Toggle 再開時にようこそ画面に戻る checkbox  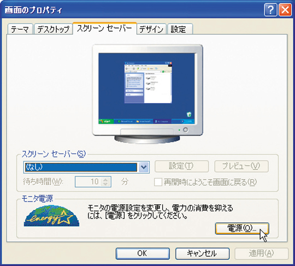158,182
